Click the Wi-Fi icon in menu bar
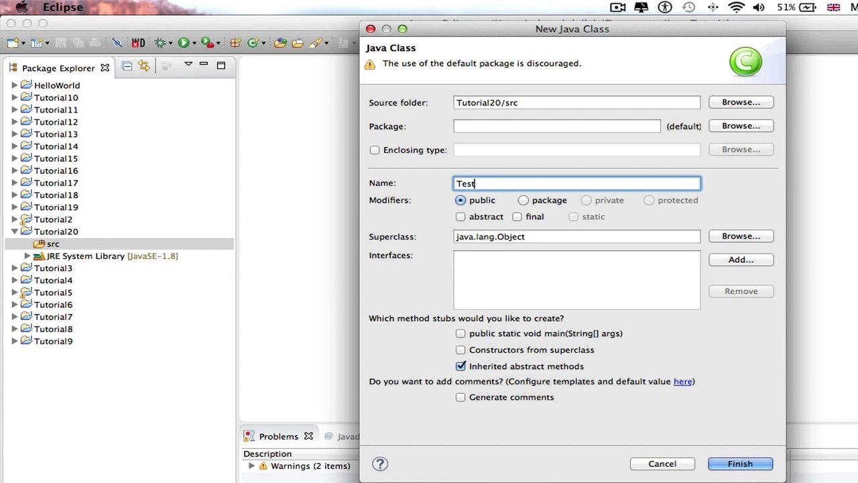858x483 pixels. (736, 7)
